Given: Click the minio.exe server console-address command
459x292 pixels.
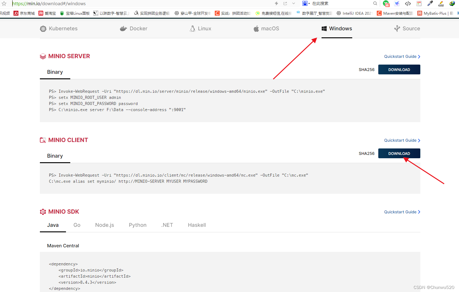Looking at the screenshot, I should coord(117,110).
